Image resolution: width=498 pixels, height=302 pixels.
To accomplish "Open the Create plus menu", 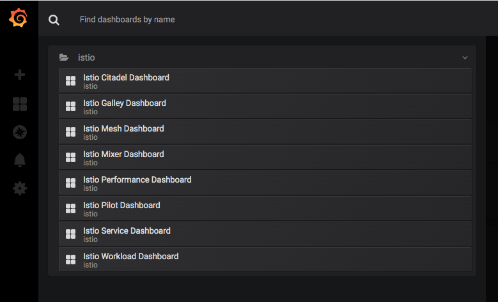I will 19,75.
